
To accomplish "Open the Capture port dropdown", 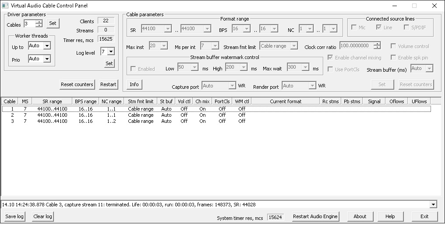I will click(232, 86).
